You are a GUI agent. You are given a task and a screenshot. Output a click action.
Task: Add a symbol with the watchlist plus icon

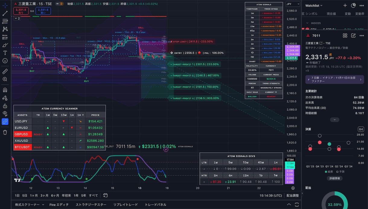click(345, 5)
